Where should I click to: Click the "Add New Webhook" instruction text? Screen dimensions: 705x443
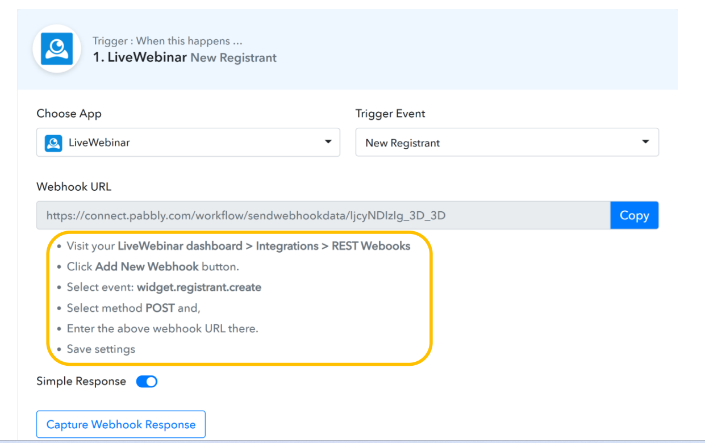tap(147, 266)
